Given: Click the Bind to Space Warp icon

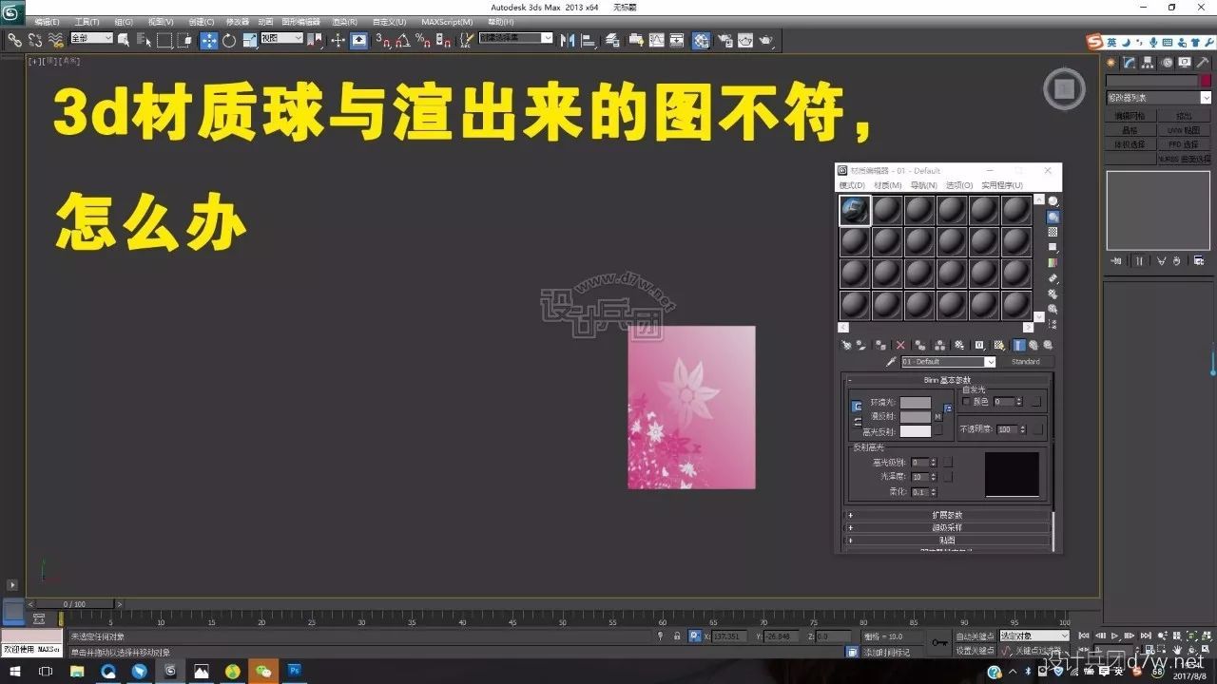Looking at the screenshot, I should [56, 40].
